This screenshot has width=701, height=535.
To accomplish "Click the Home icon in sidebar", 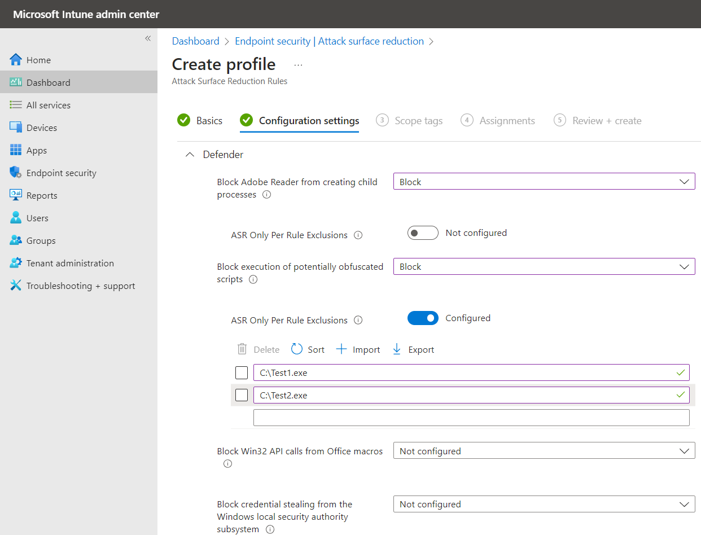I will click(x=16, y=60).
